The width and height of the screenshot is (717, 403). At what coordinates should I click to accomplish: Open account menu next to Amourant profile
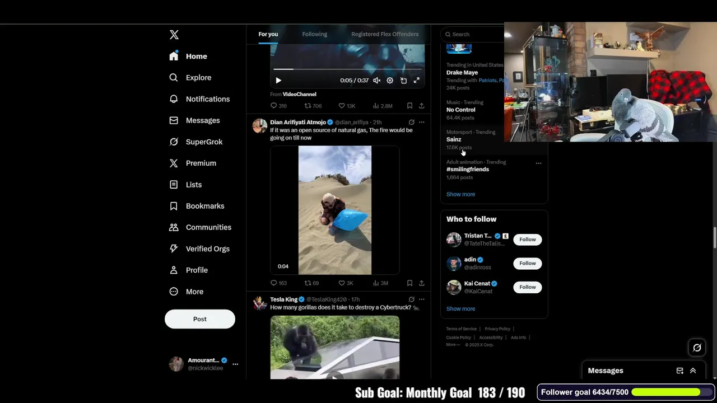235,364
